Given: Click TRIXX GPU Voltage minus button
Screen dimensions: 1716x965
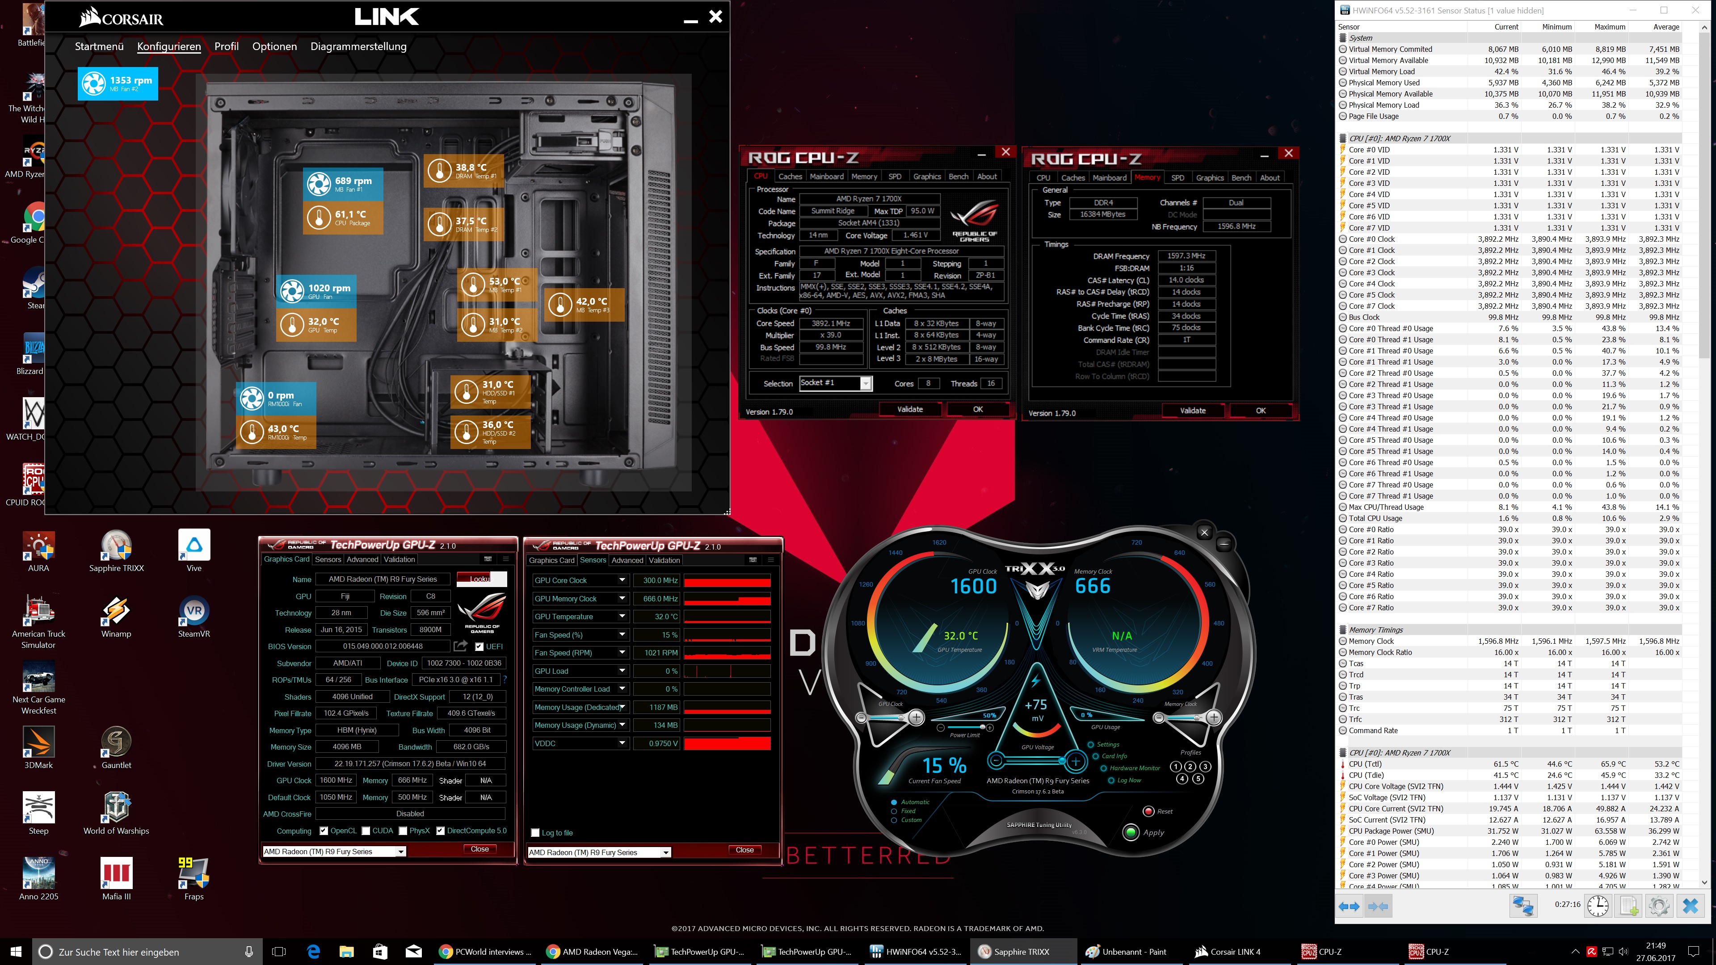Looking at the screenshot, I should 996,760.
